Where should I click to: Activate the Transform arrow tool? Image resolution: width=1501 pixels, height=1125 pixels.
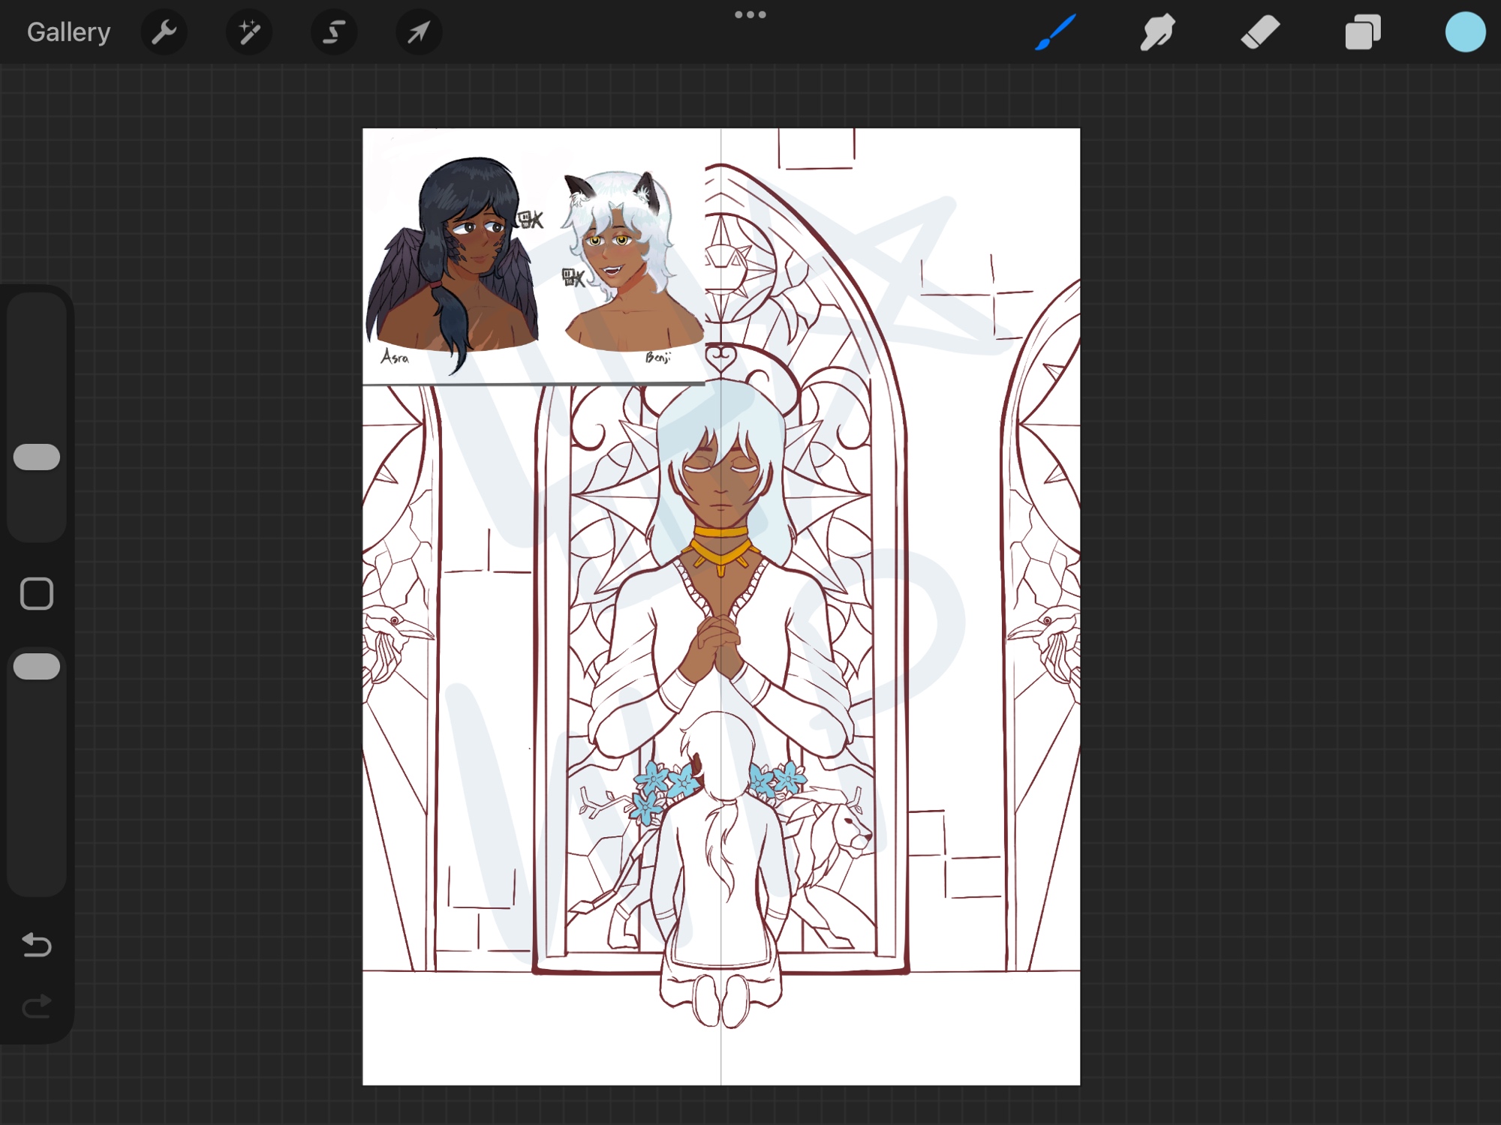(x=419, y=32)
